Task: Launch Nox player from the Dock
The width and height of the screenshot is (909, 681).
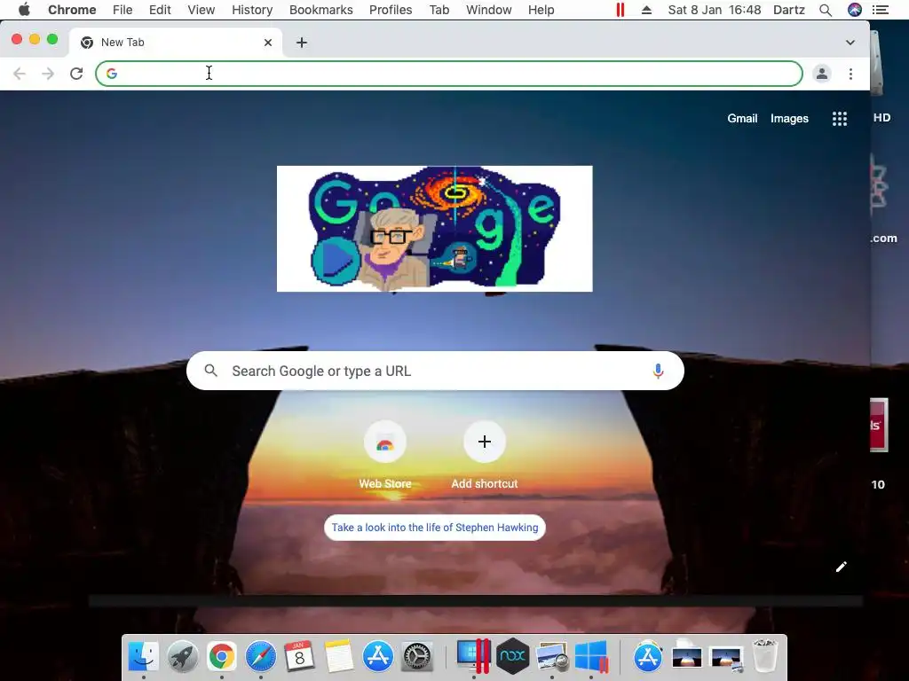Action: (x=512, y=657)
